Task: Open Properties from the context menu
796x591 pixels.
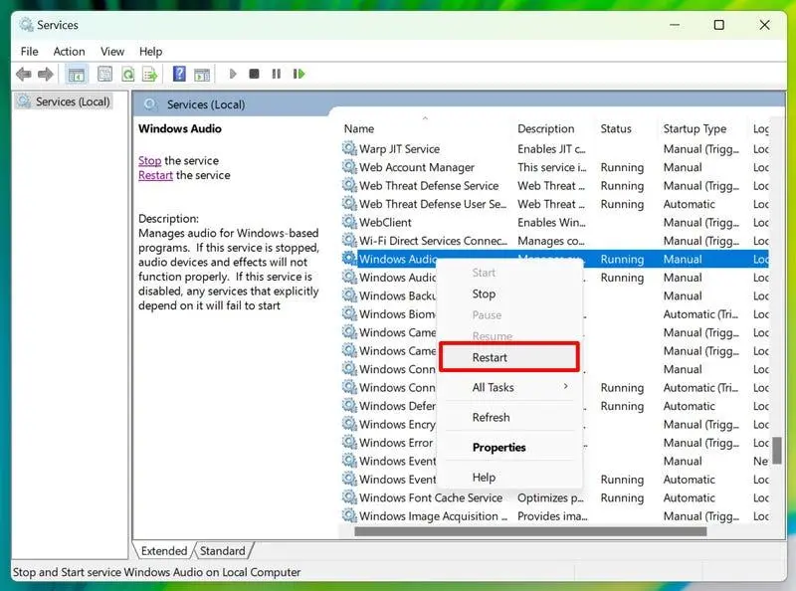Action: click(509, 448)
